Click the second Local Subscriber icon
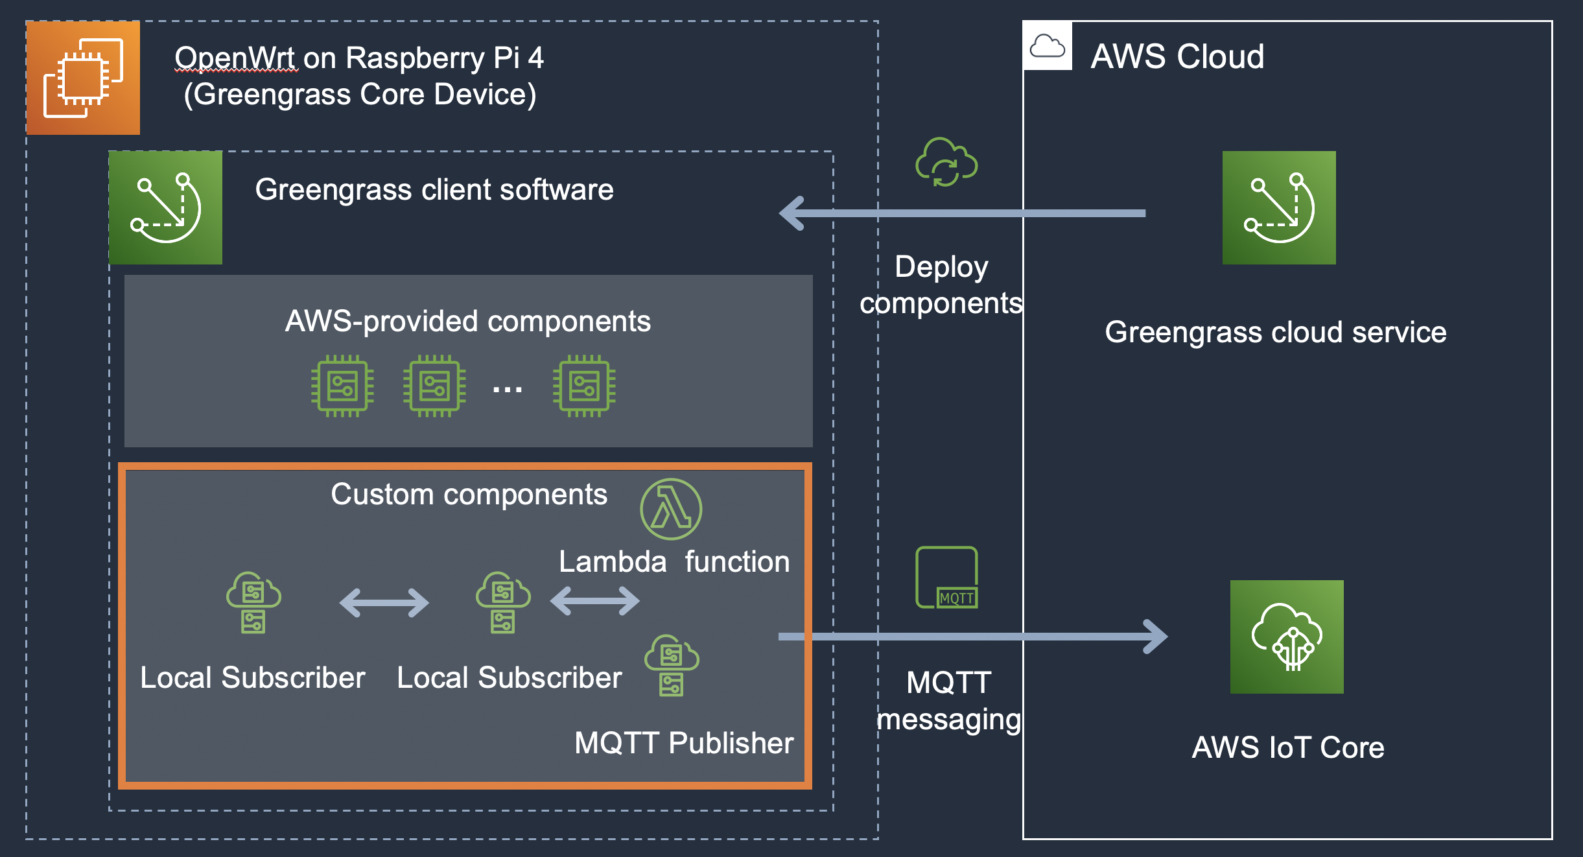Image resolution: width=1583 pixels, height=857 pixels. (x=503, y=602)
